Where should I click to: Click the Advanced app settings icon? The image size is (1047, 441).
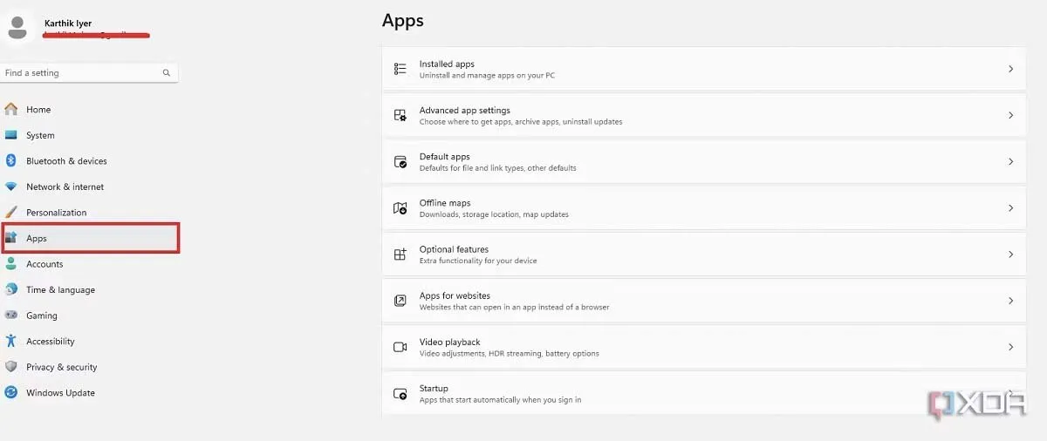pyautogui.click(x=400, y=115)
